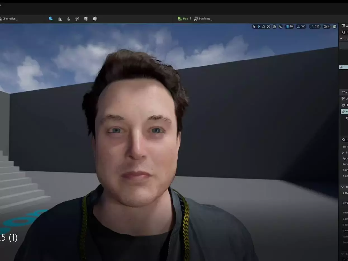Switch to Foliage editing mode
The width and height of the screenshot is (348, 261).
(x=68, y=19)
